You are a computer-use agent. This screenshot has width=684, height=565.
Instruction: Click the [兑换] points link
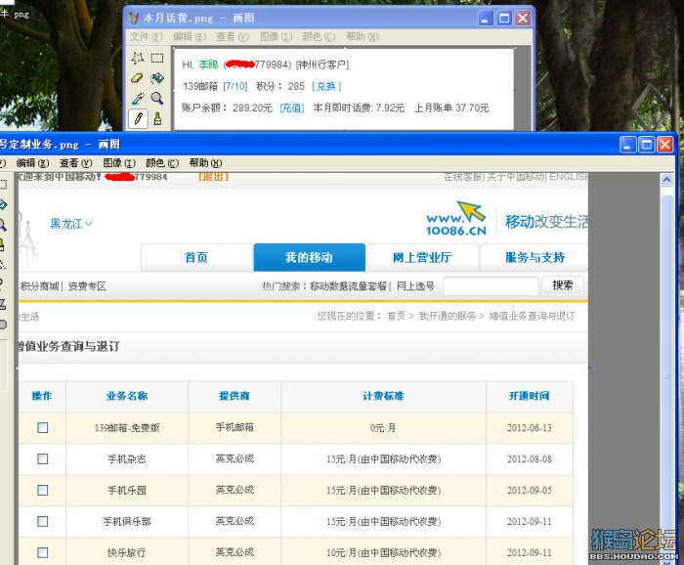(x=326, y=86)
